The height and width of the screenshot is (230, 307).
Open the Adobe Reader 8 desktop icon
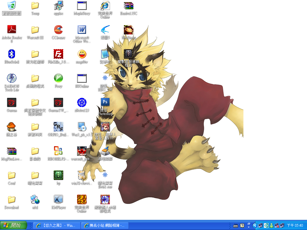[x=12, y=30]
